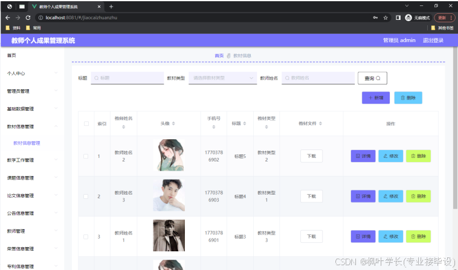This screenshot has height=270, width=458.
Task: Click 管理员 admin in the header
Action: (x=399, y=40)
